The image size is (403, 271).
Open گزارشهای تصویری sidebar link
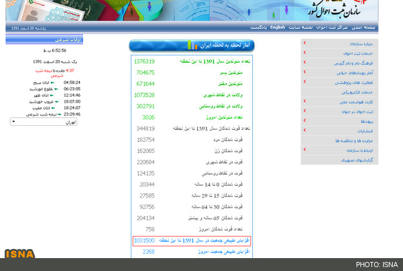pyautogui.click(x=357, y=160)
